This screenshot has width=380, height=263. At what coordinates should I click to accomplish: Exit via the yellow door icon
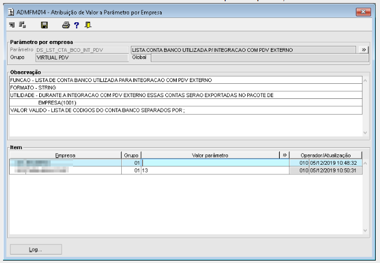tap(87, 25)
